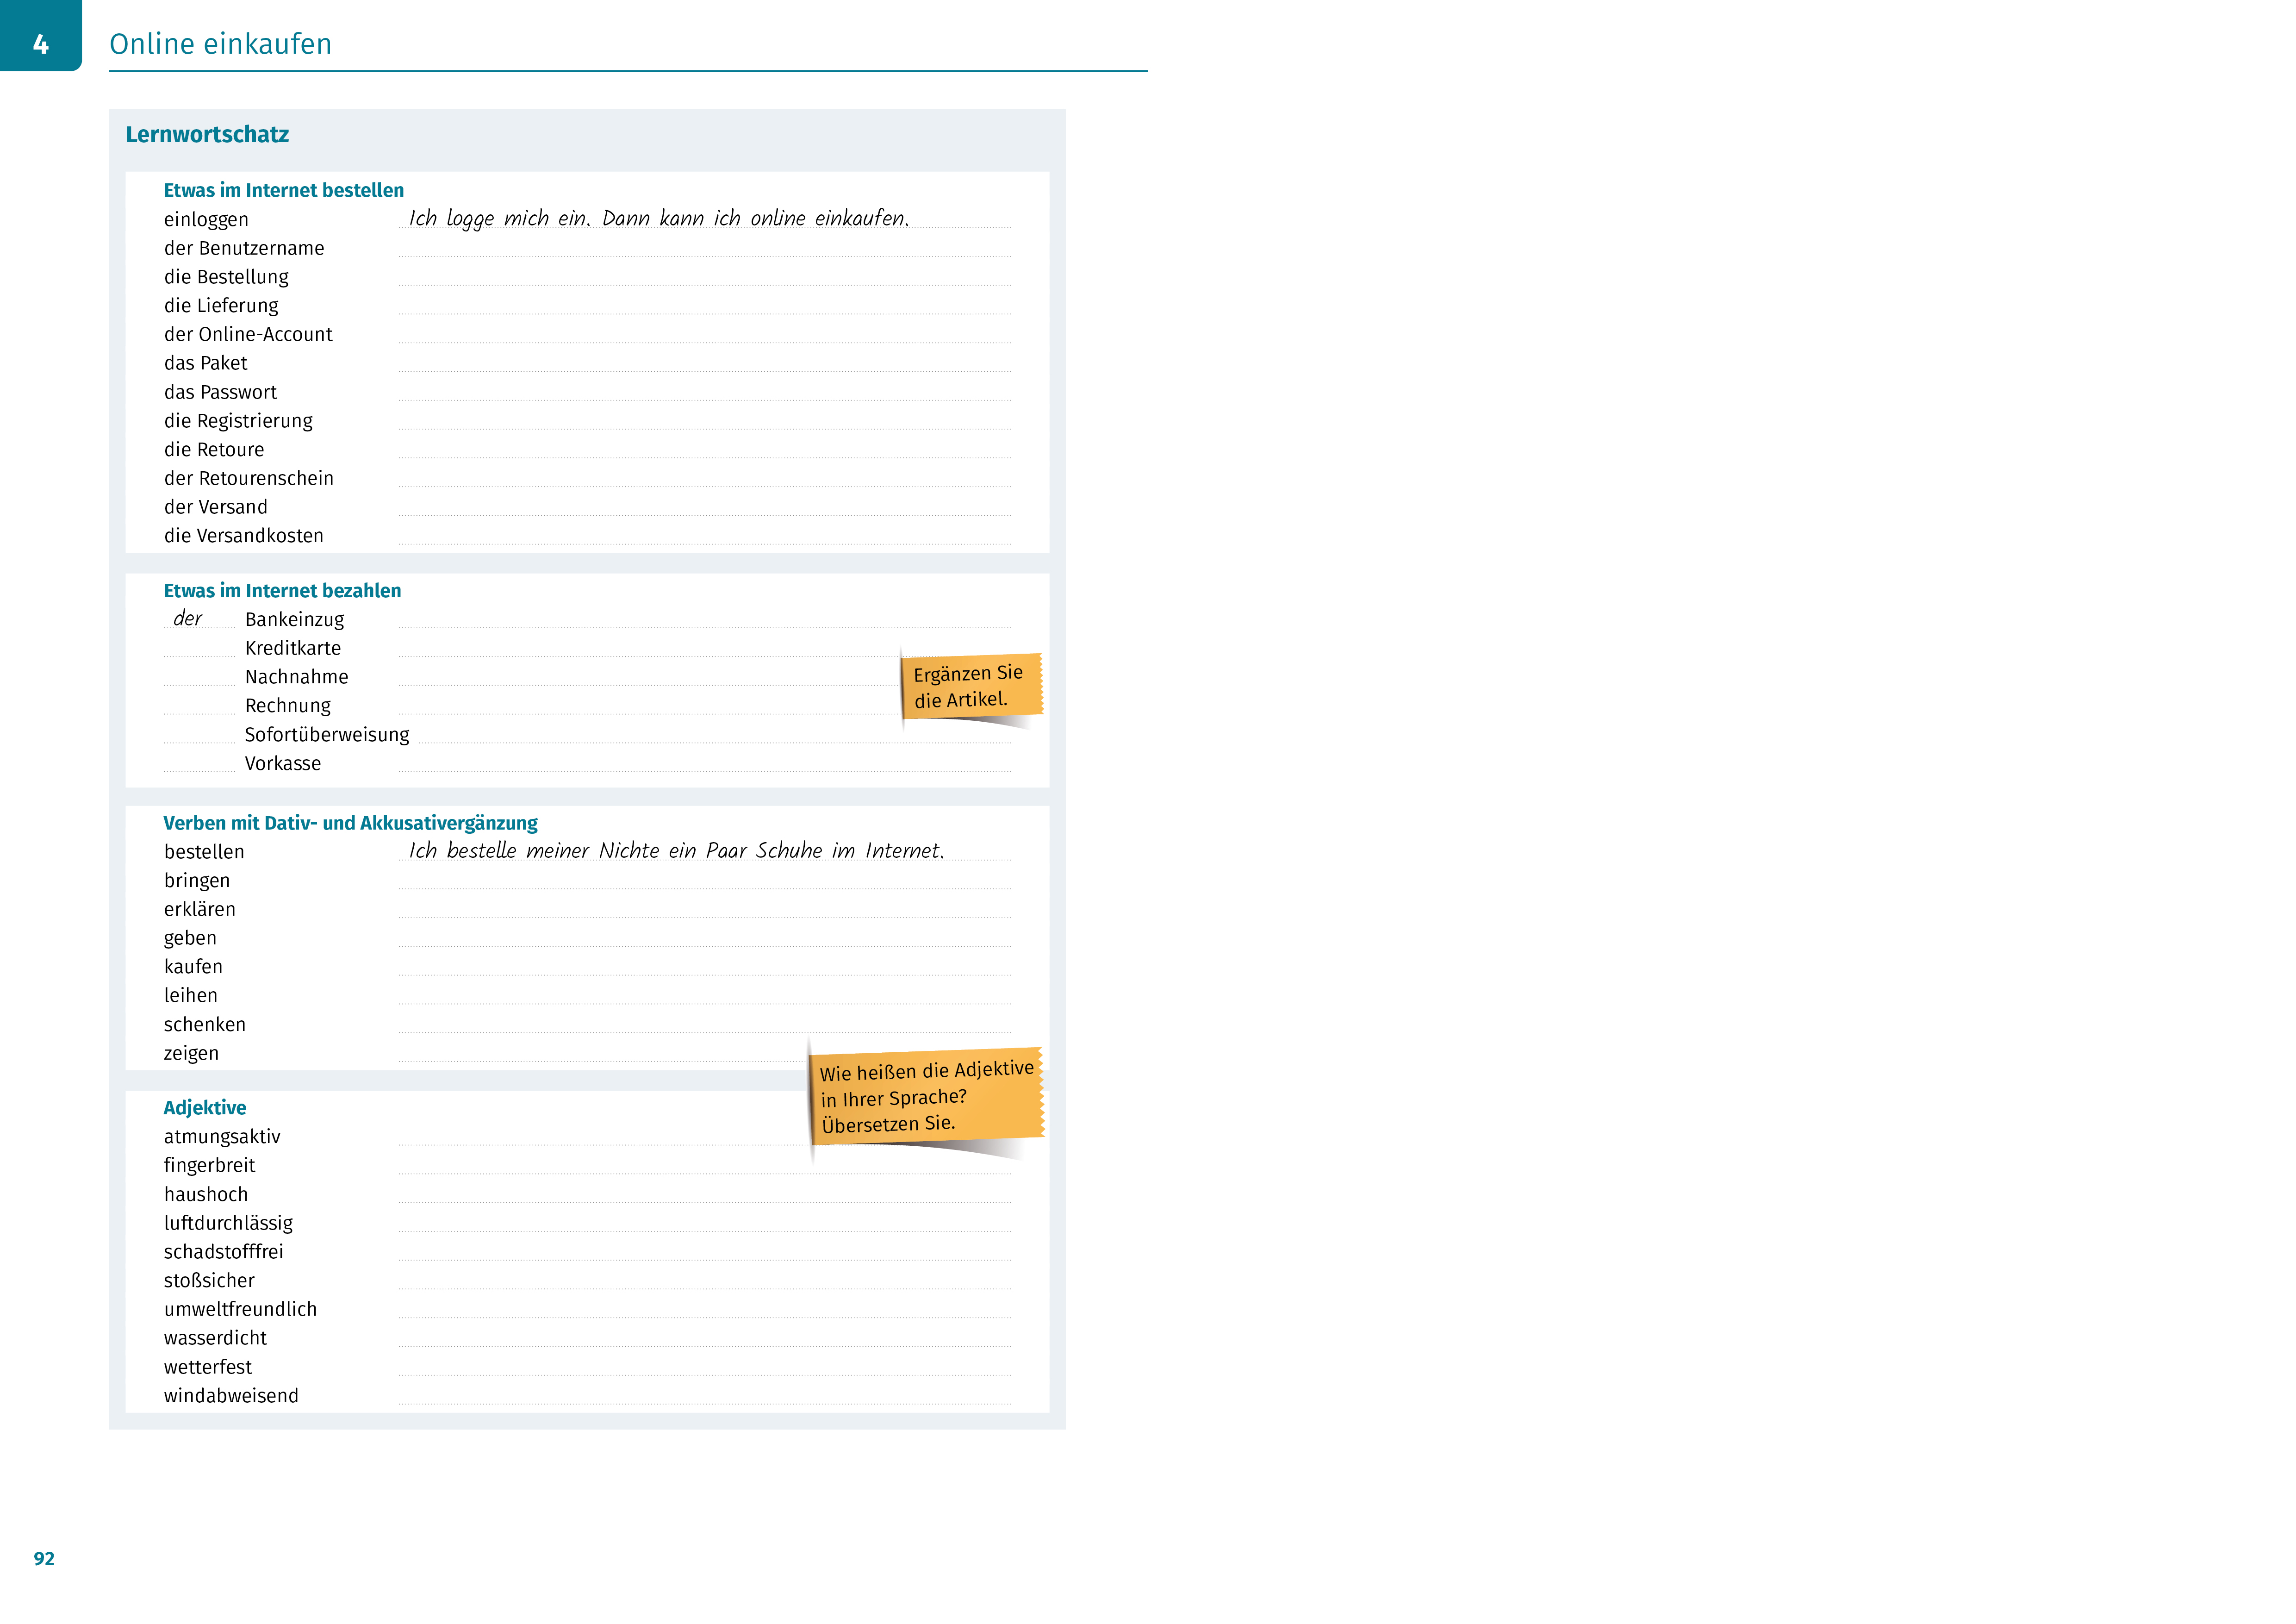The image size is (2296, 1624).
Task: Click the verb 'kaufen'
Action: click(x=193, y=967)
